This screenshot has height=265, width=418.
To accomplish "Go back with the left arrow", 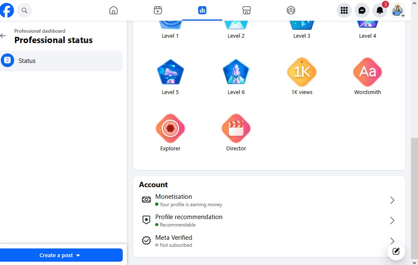I will [x=3, y=36].
